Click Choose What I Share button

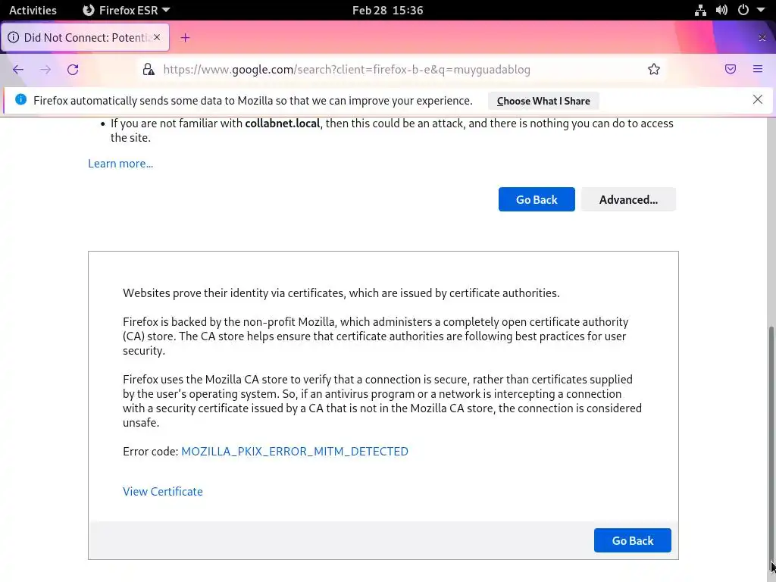pyautogui.click(x=543, y=101)
